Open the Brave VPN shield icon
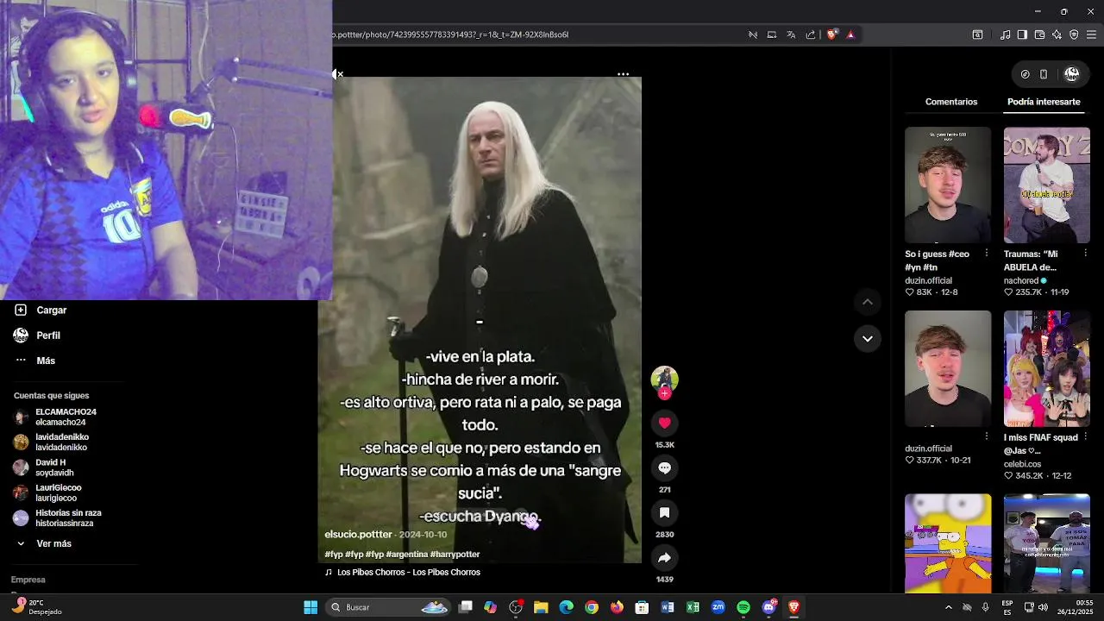 1074,34
